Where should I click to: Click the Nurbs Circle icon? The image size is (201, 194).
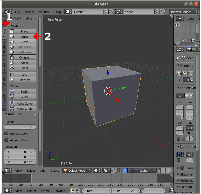[x=12, y=108]
